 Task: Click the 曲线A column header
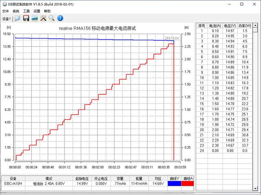click(188, 179)
